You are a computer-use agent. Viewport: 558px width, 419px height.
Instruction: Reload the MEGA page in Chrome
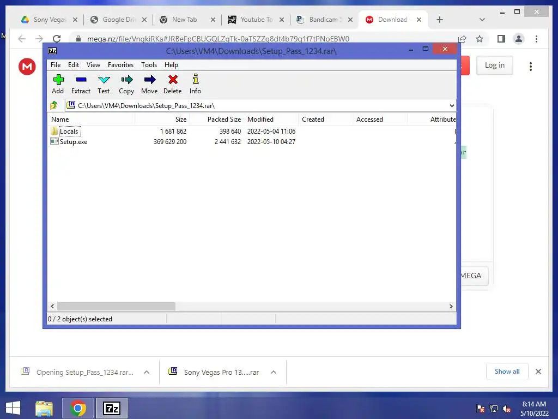coord(57,39)
